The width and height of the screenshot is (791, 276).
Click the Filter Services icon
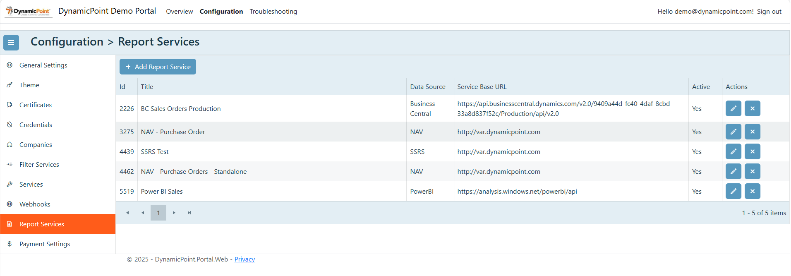pyautogui.click(x=10, y=164)
